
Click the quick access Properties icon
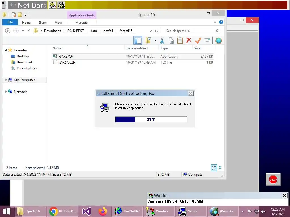tap(14, 15)
